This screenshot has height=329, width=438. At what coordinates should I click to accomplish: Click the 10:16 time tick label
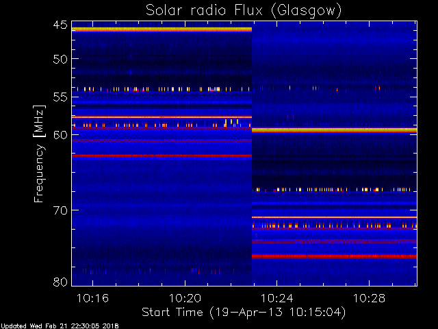coord(92,298)
